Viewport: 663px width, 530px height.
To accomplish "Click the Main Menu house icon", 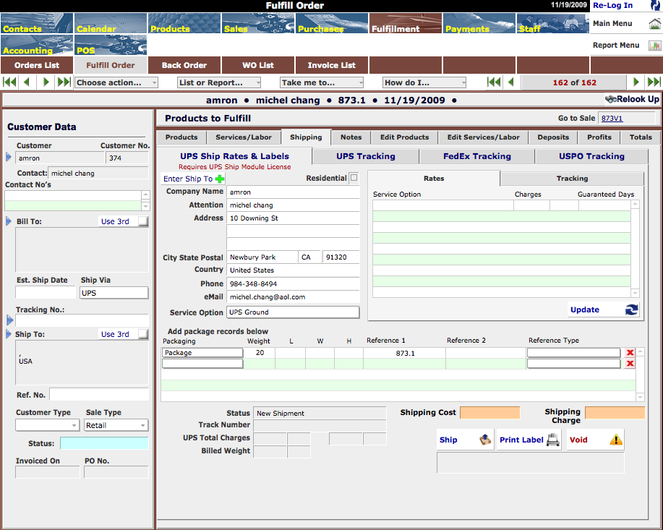I will (654, 24).
